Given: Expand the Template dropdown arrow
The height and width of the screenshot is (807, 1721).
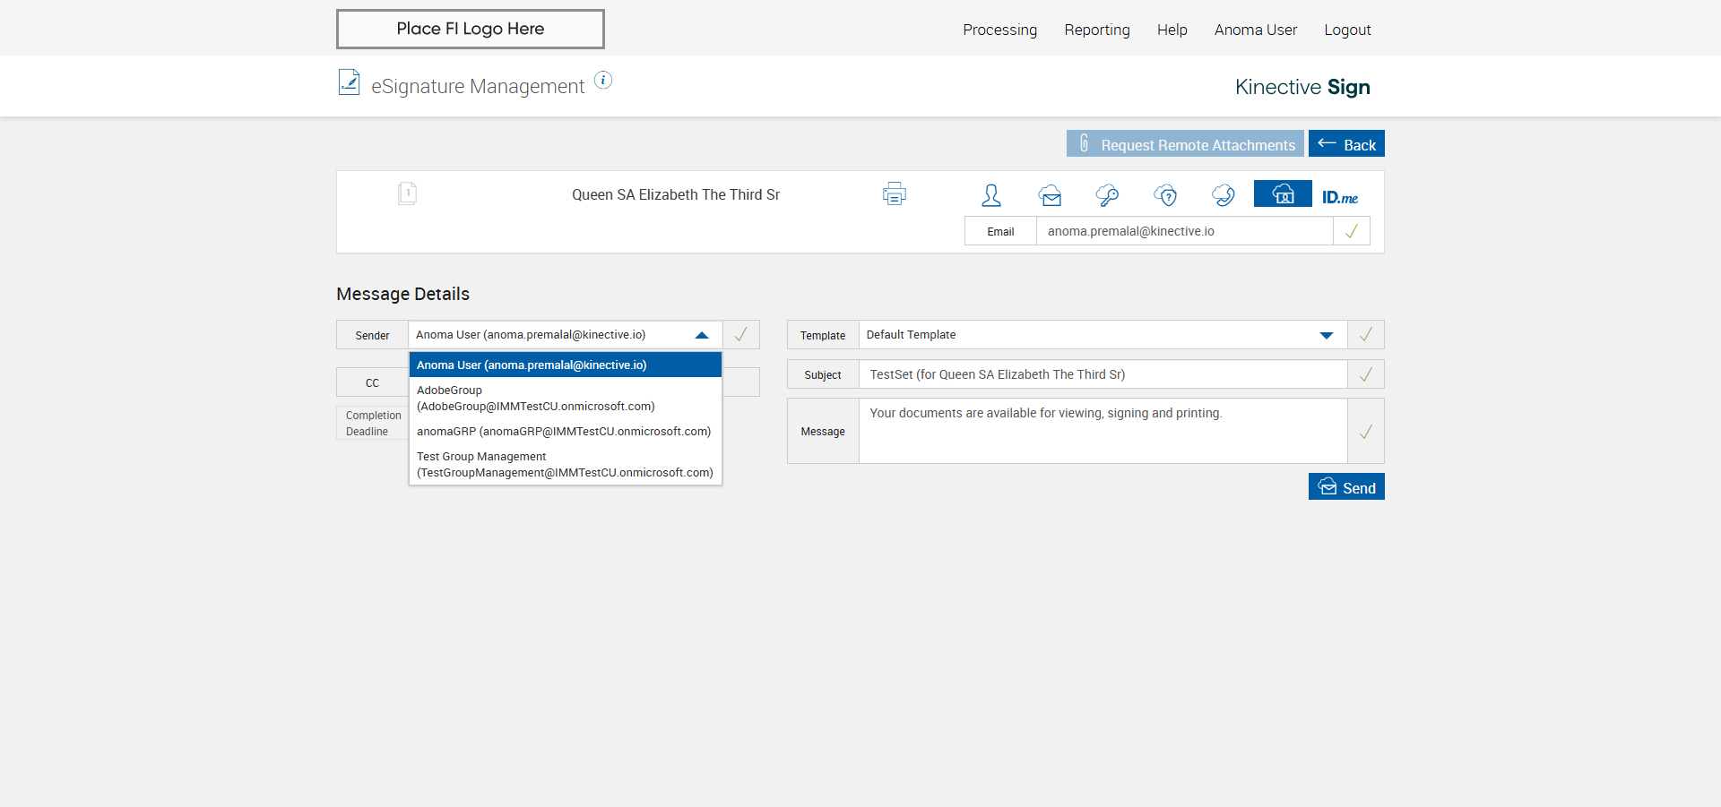Looking at the screenshot, I should pos(1327,335).
